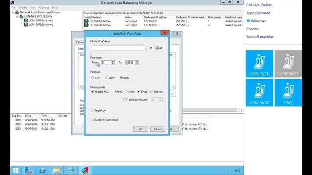312x175 pixels.
Task: Click the Timeout minutes spinner
Action: [161, 100]
